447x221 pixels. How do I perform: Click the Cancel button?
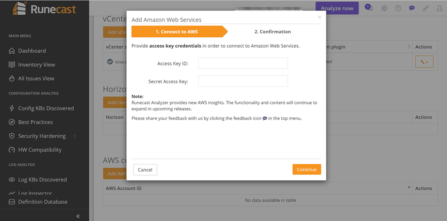pyautogui.click(x=145, y=170)
